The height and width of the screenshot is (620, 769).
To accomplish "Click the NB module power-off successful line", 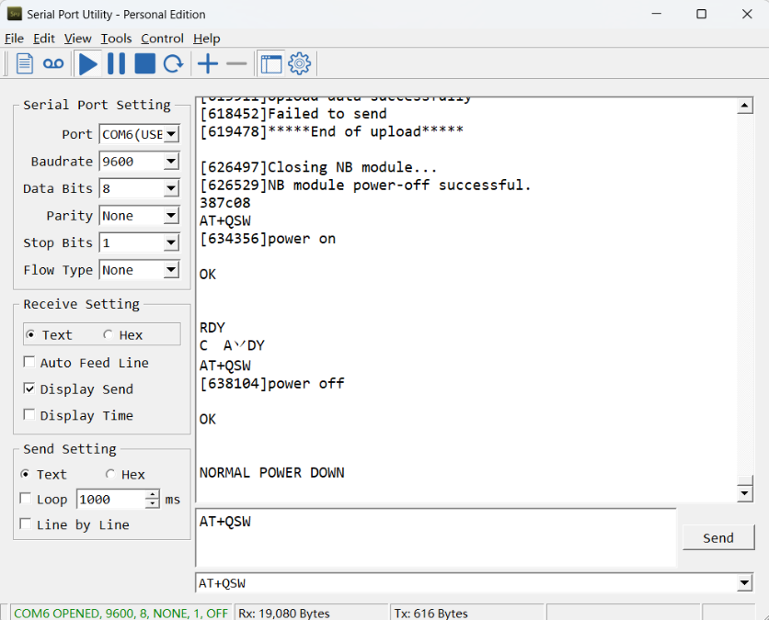I will (x=365, y=186).
